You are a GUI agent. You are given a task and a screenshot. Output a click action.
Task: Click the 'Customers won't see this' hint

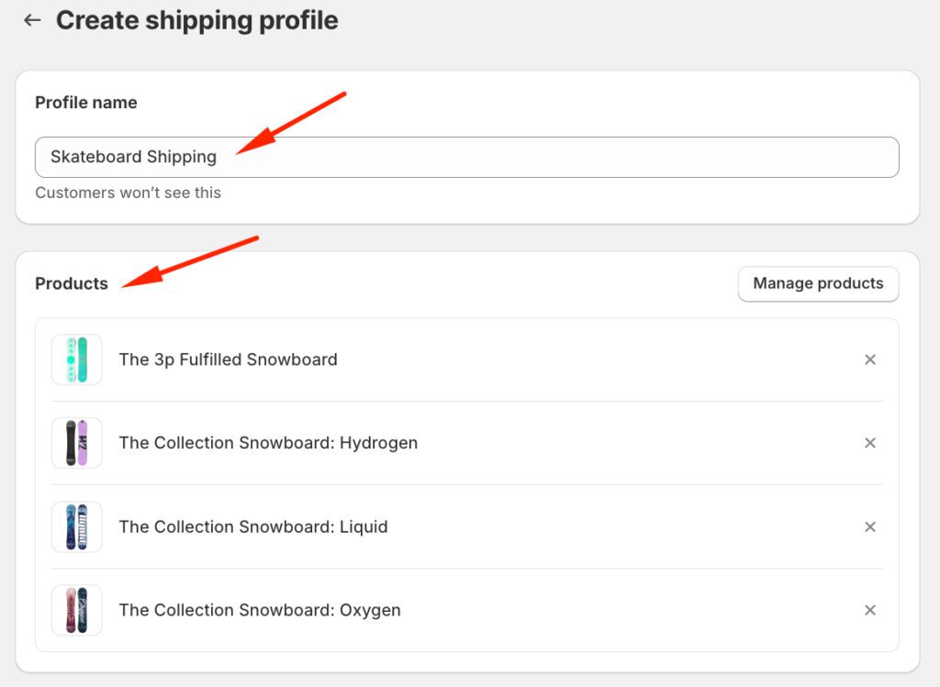tap(128, 193)
